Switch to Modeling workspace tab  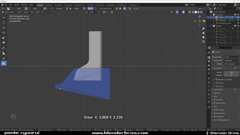49,5
